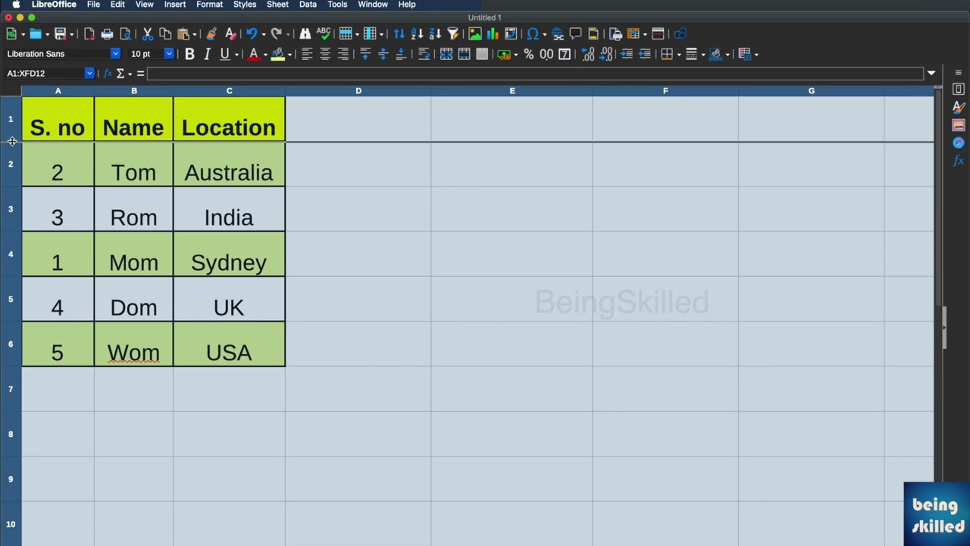Image resolution: width=970 pixels, height=546 pixels.
Task: Toggle Italic formatting
Action: (x=207, y=54)
